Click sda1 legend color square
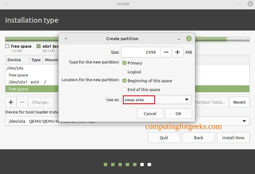Screen dimensions: 255x174 [38, 46]
